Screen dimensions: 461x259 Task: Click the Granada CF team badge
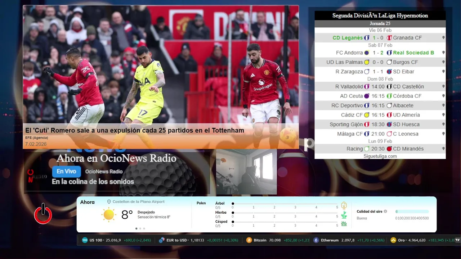tap(389, 38)
